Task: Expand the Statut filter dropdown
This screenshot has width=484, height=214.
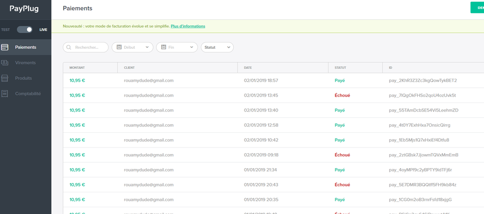Action: [x=217, y=47]
